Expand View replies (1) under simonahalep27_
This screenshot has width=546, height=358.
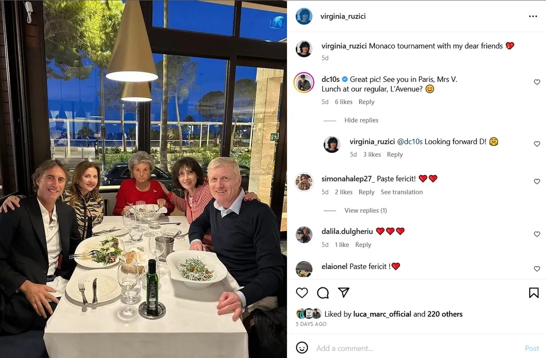click(x=366, y=211)
